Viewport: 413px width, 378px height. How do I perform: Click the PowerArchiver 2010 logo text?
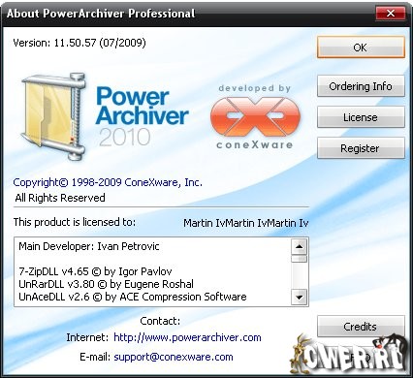(142, 116)
